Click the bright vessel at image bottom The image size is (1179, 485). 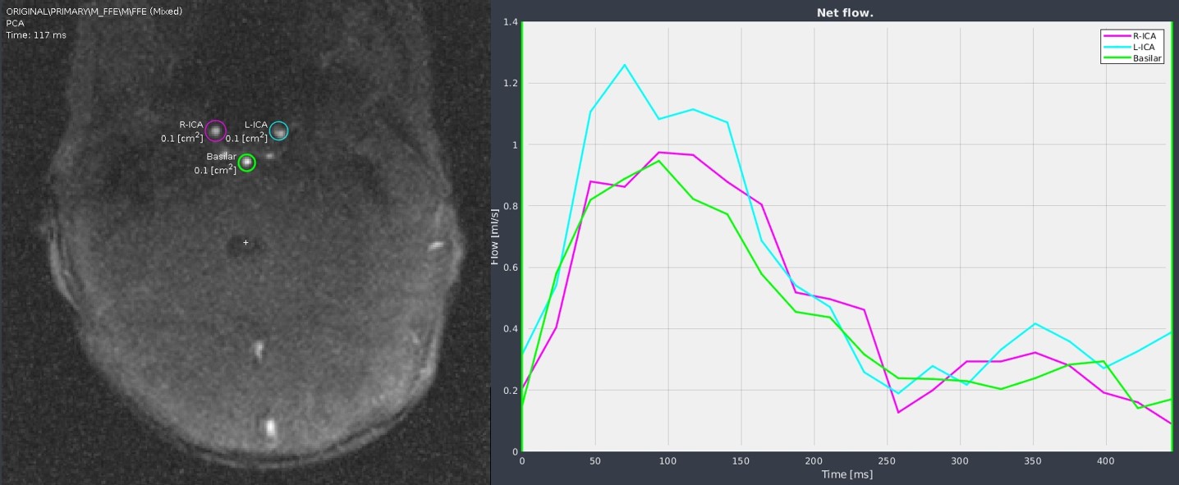[x=269, y=427]
